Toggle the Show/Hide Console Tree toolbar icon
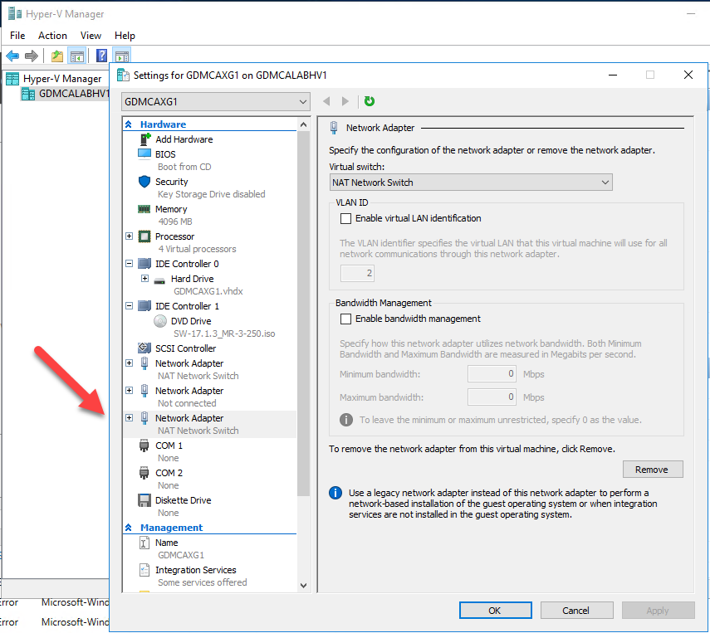The height and width of the screenshot is (633, 710). (x=77, y=56)
